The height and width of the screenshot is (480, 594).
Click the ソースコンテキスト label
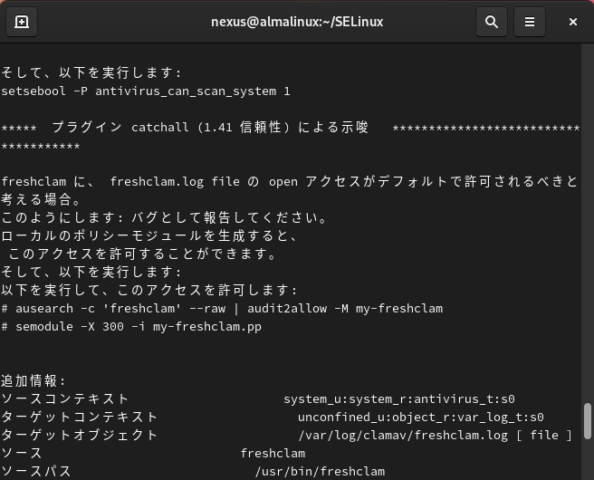tap(65, 399)
